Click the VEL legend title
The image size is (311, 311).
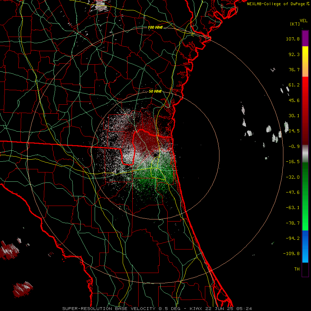[x=304, y=21]
